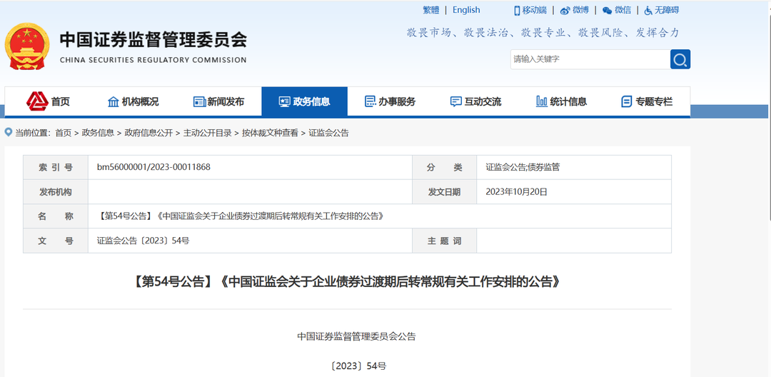Open the 微博 link
The height and width of the screenshot is (377, 771).
580,10
